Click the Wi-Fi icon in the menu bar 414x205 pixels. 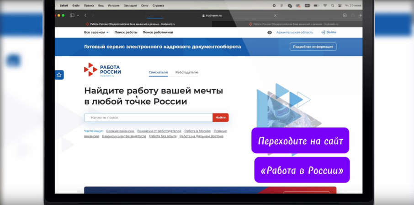tap(325, 5)
